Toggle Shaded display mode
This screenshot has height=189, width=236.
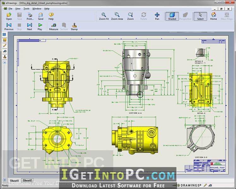pyautogui.click(x=172, y=16)
